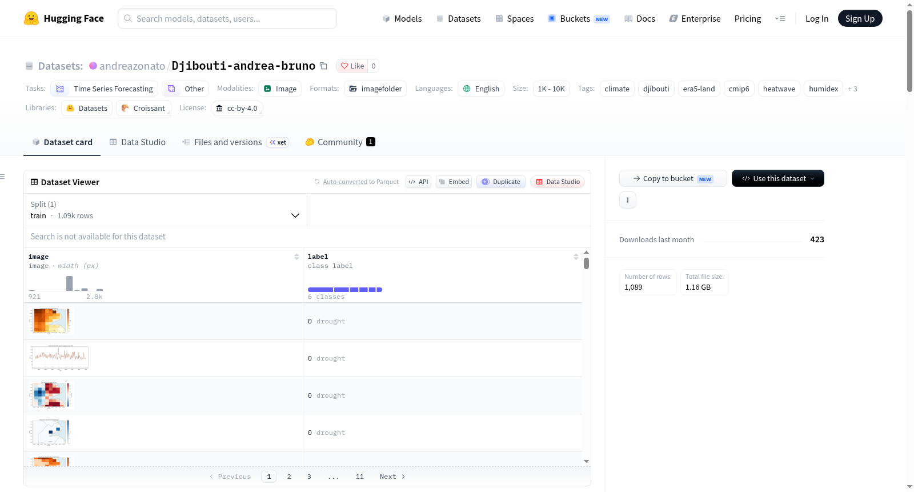Screen dimensions: 914x492
Task: Go to page 3 of the dataset viewer
Action: (x=309, y=477)
